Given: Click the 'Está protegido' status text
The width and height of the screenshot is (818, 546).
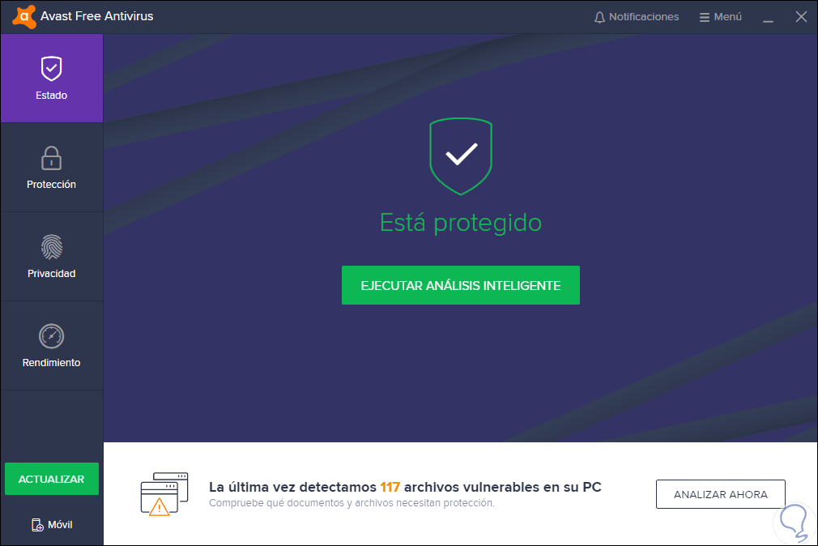Looking at the screenshot, I should [x=461, y=223].
